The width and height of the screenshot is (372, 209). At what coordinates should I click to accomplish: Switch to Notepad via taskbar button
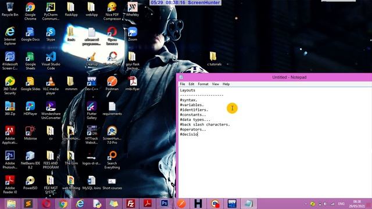[249, 204]
